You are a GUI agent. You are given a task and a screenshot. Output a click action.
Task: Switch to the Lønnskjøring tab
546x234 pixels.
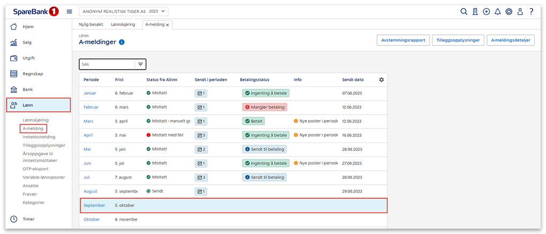(123, 25)
